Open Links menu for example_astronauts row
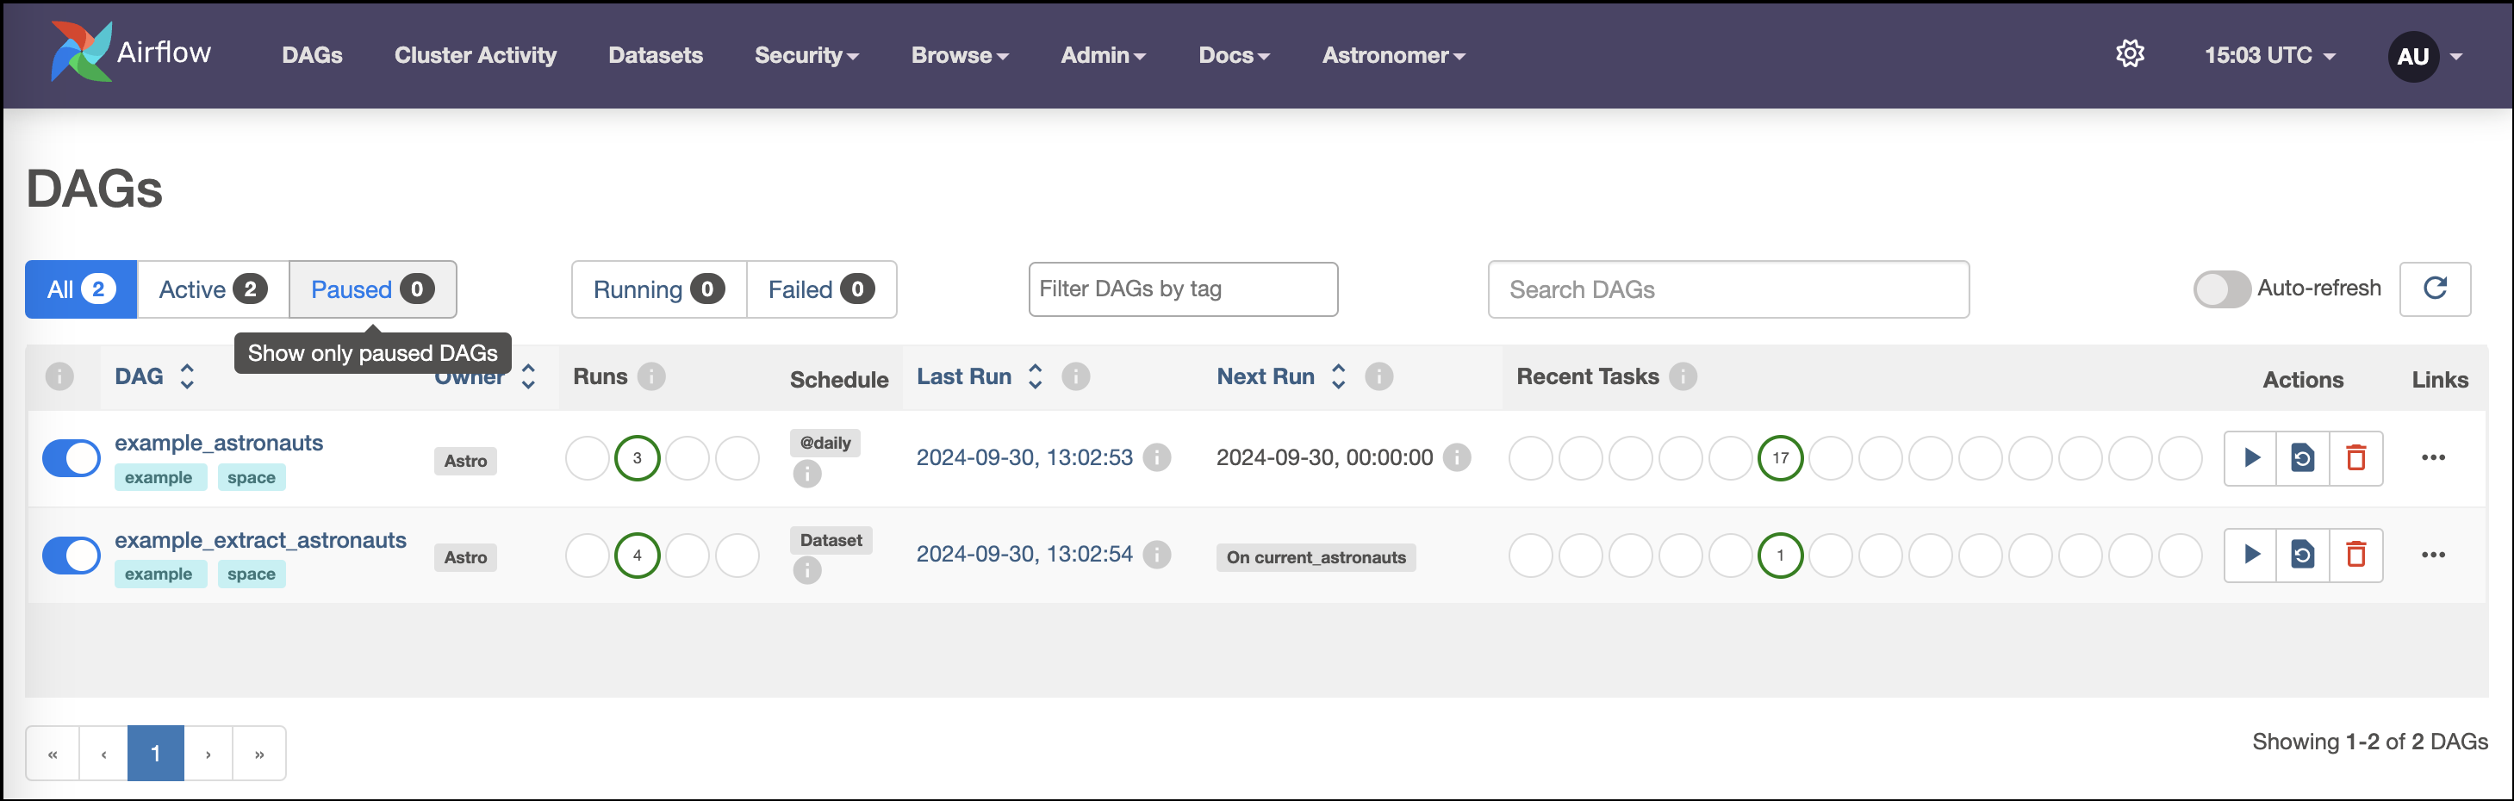The height and width of the screenshot is (801, 2514). 2434,456
